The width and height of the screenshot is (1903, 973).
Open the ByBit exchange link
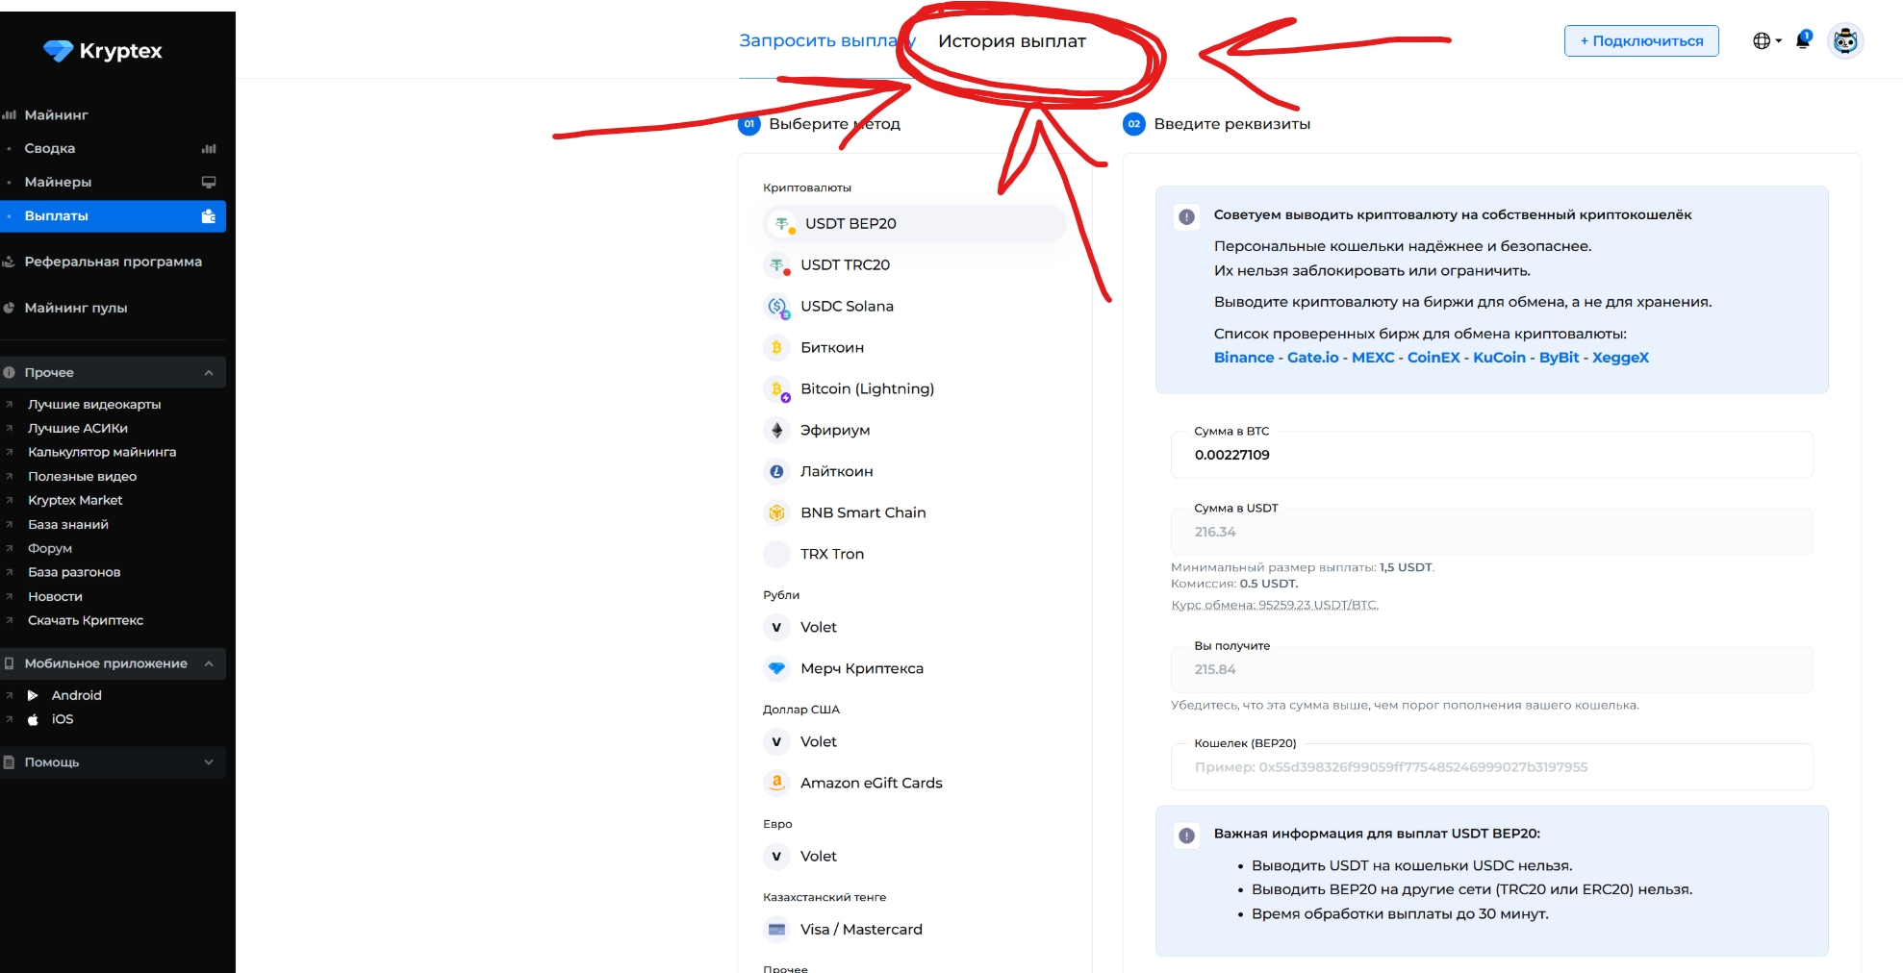click(1559, 357)
